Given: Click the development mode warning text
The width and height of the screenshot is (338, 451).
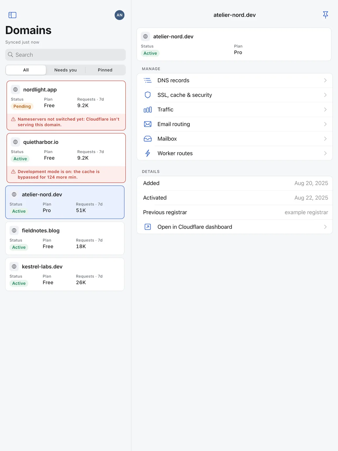Looking at the screenshot, I should (59, 174).
